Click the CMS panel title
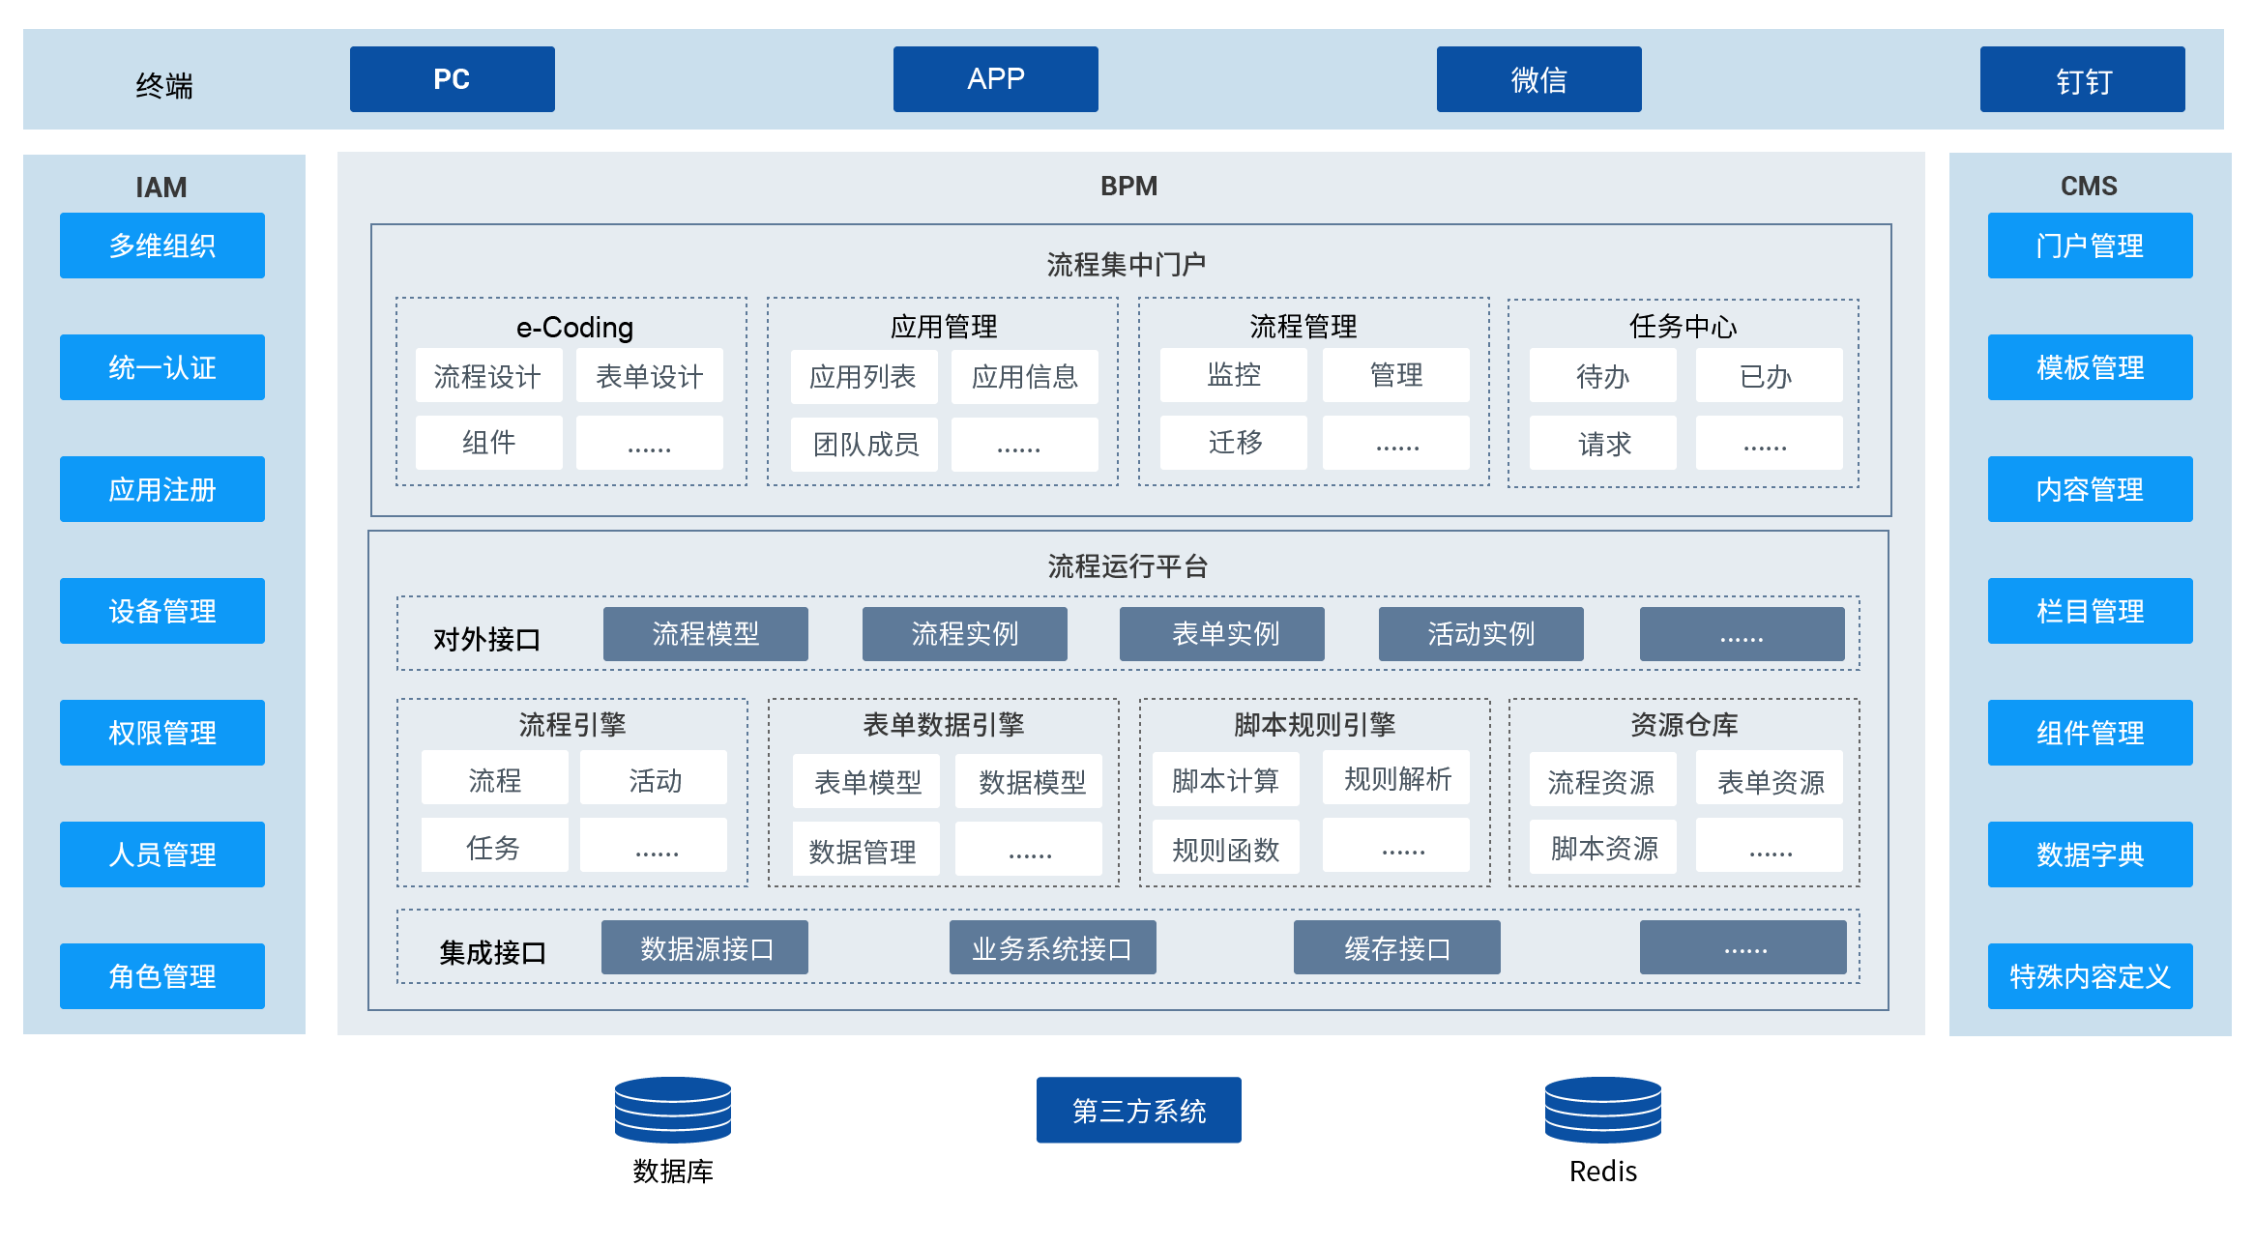Image resolution: width=2255 pixels, height=1245 pixels. click(2089, 186)
